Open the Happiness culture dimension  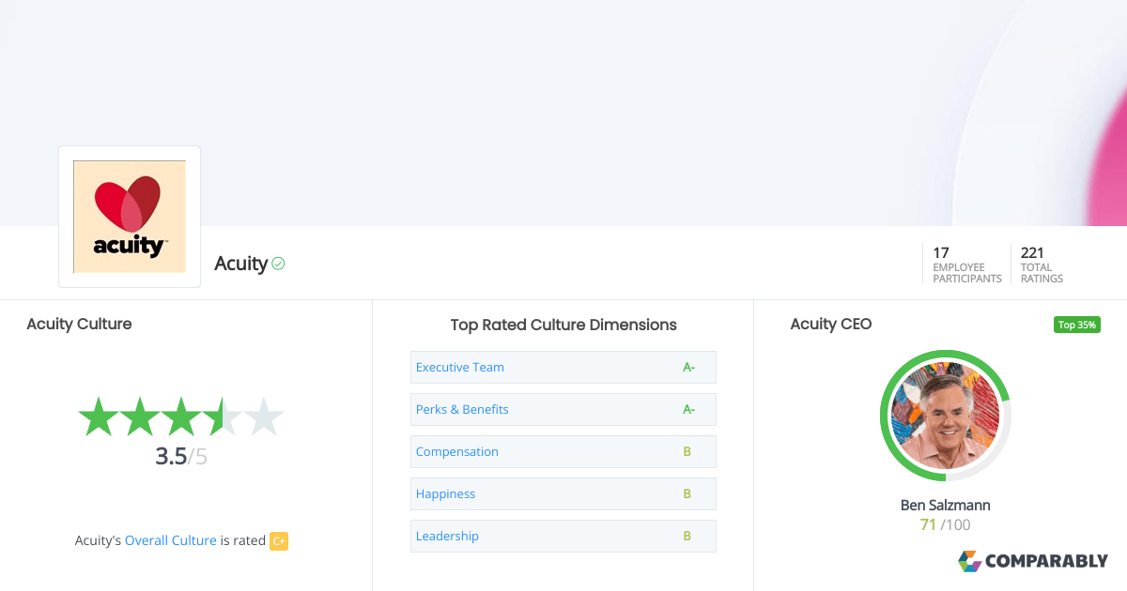[x=563, y=493]
